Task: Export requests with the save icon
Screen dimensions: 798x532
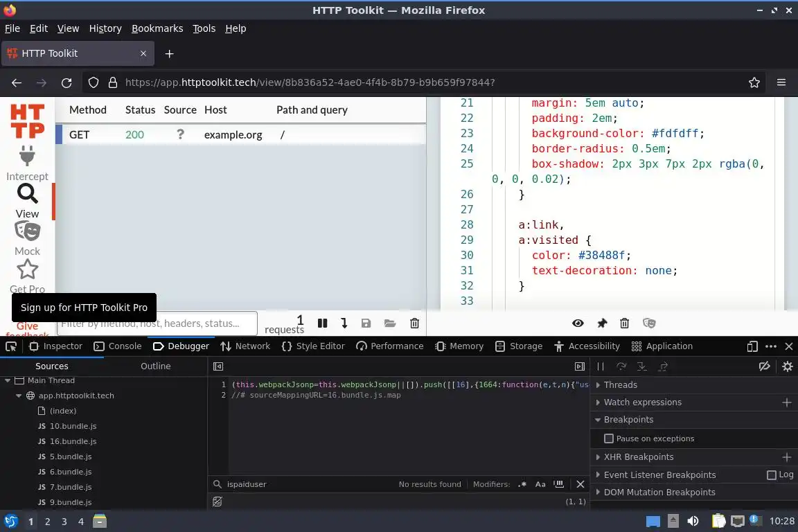Action: point(366,323)
